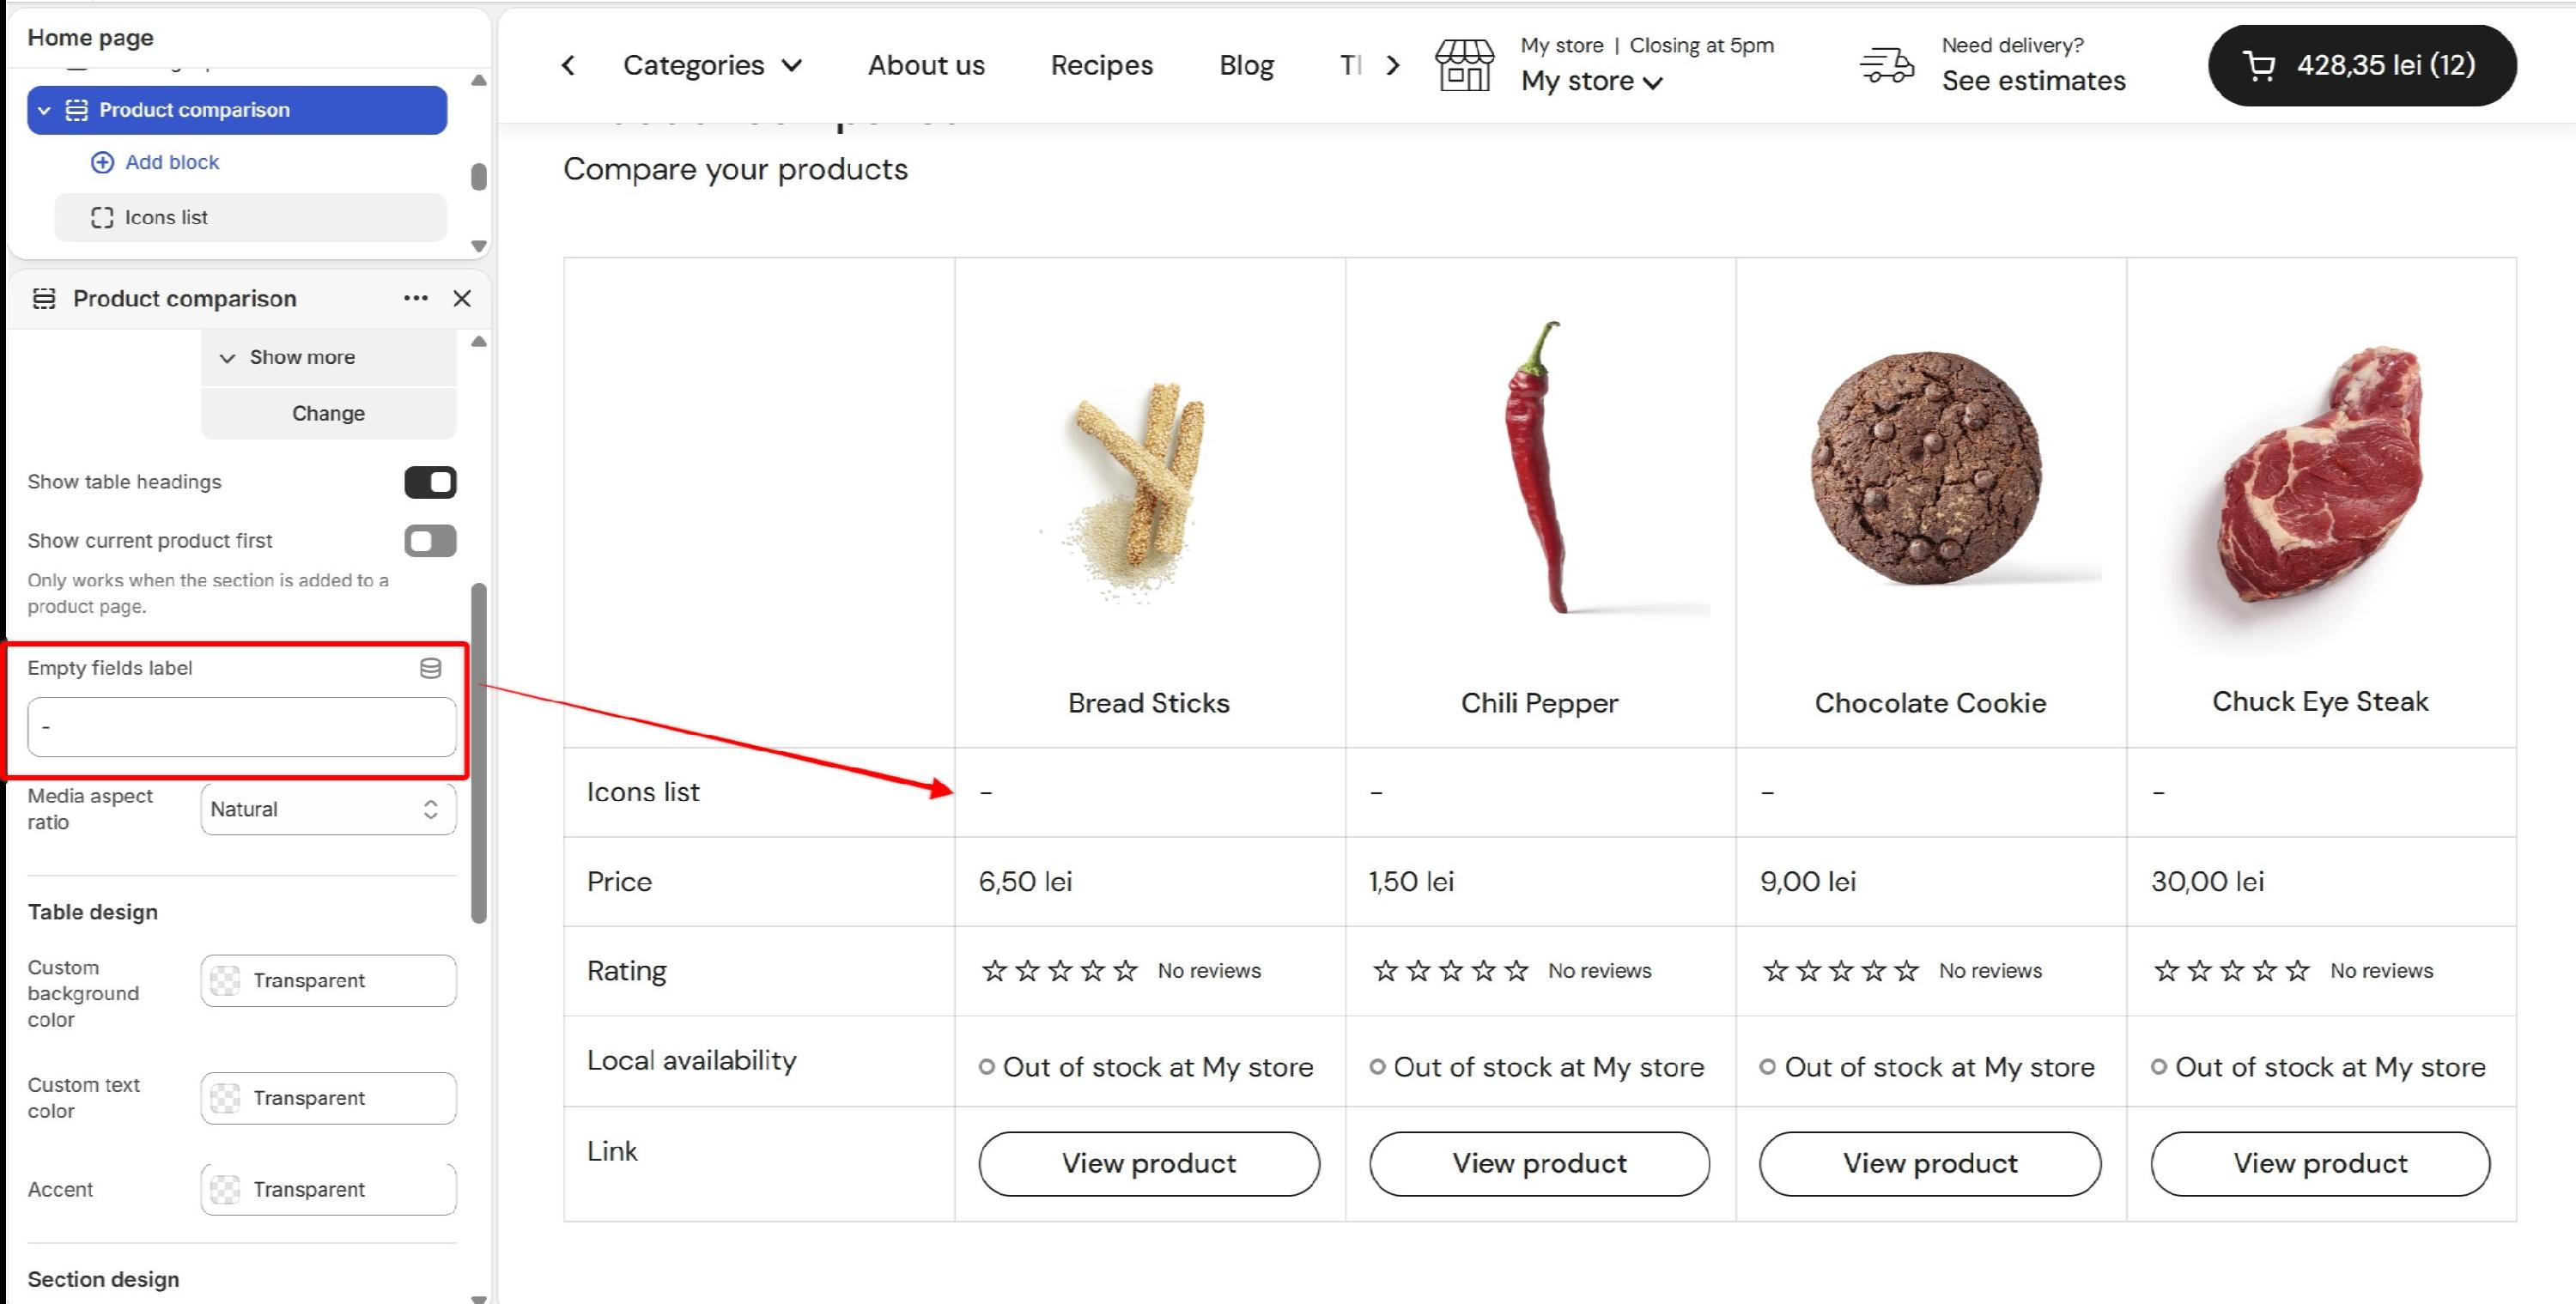The height and width of the screenshot is (1304, 2576).
Task: Open the Custom background color swatch
Action: (x=328, y=980)
